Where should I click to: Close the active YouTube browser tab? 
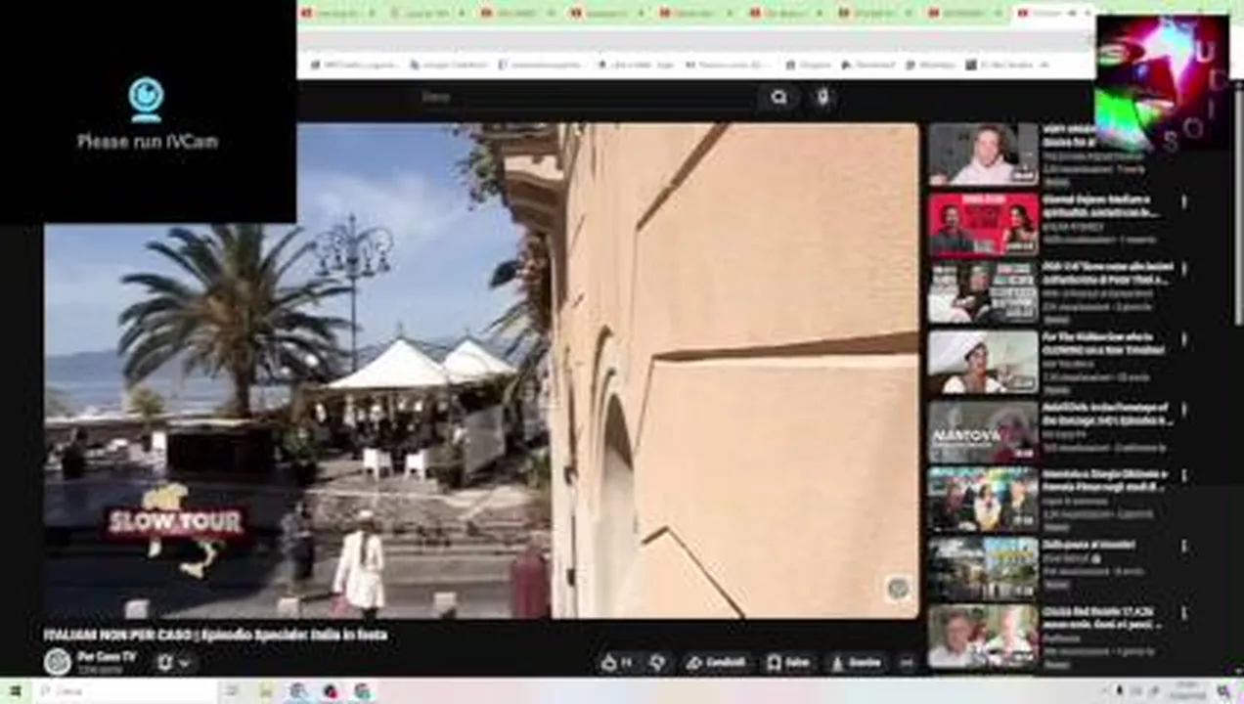click(1088, 13)
